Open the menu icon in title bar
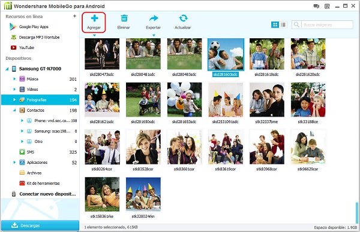Screen dimensions: 360x232 327,6
